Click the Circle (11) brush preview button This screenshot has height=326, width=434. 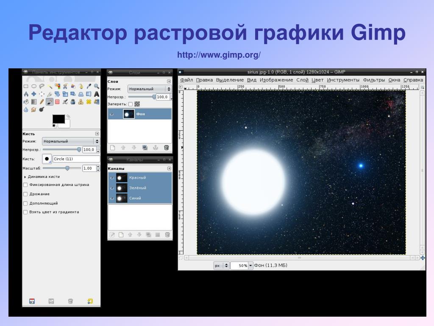click(47, 159)
